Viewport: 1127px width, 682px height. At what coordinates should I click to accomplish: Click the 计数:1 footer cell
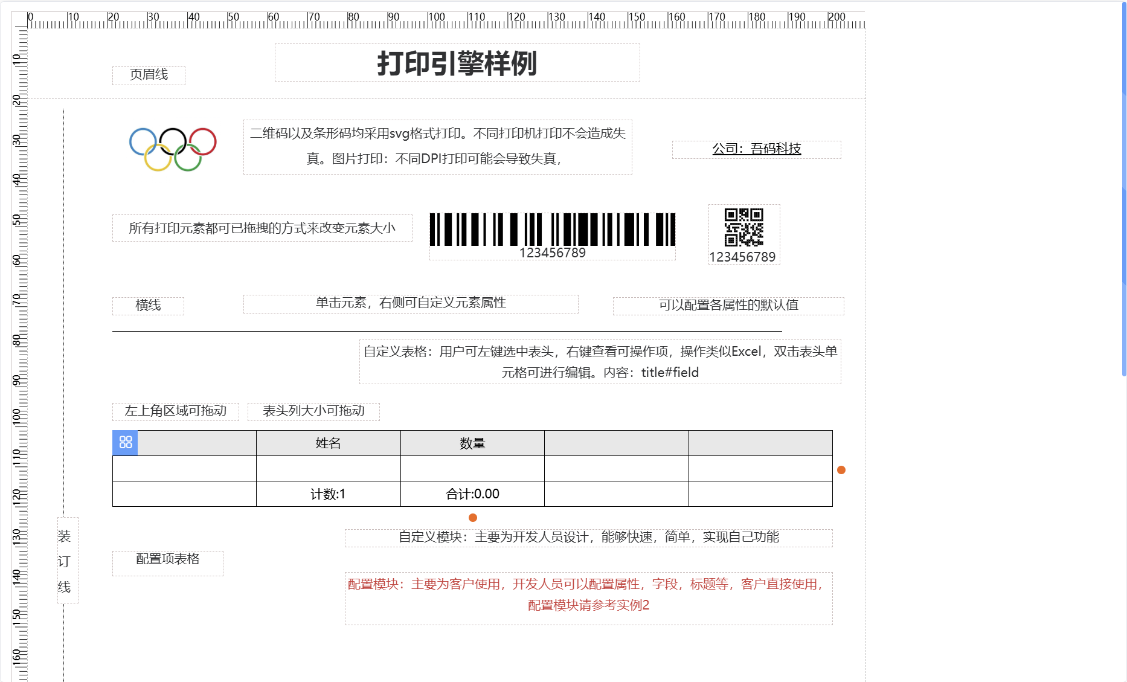point(329,494)
